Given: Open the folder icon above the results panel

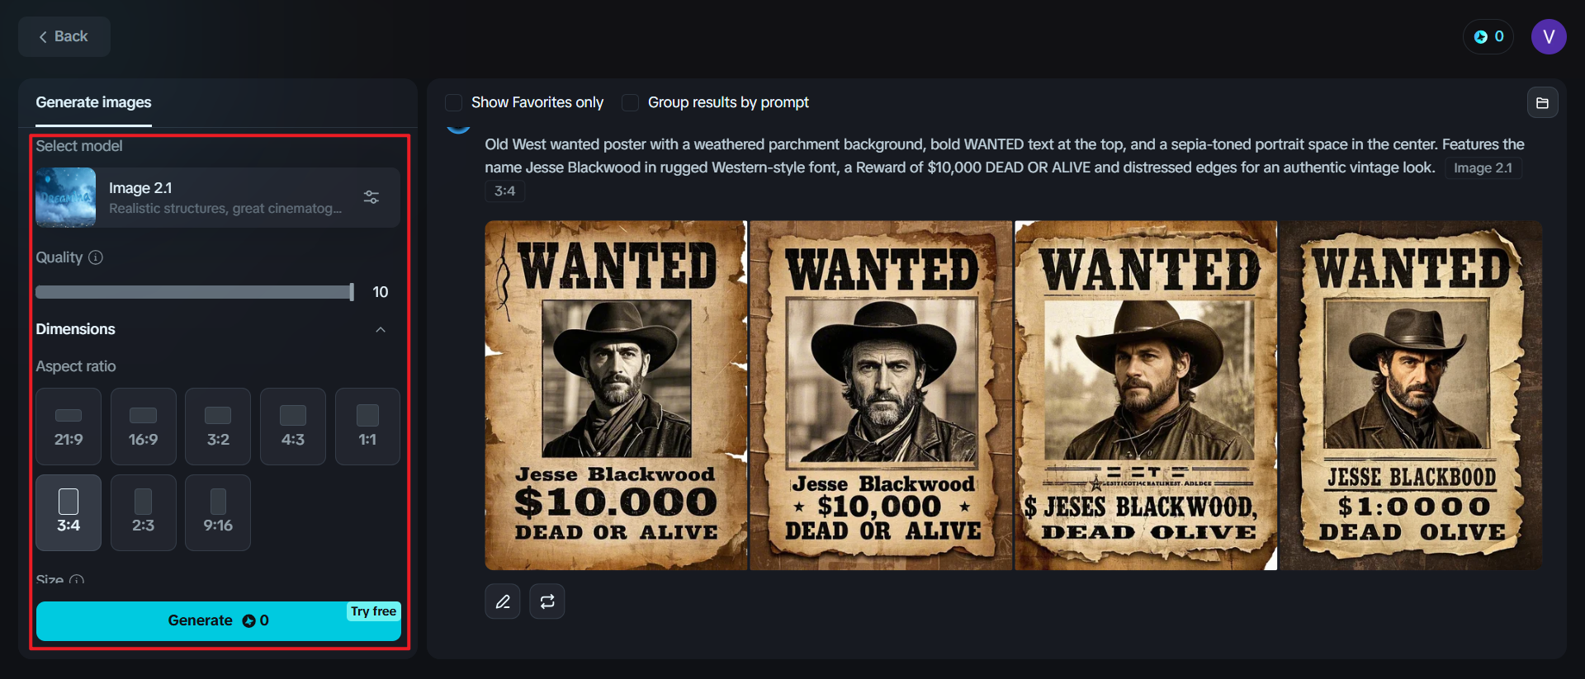Looking at the screenshot, I should (x=1543, y=101).
